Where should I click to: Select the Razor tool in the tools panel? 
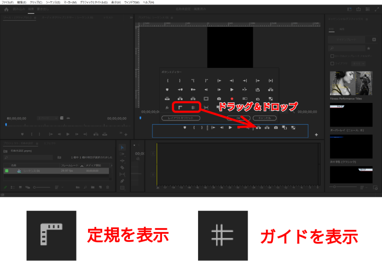[122, 168]
